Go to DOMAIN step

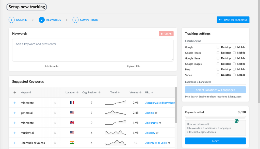coord(22,20)
